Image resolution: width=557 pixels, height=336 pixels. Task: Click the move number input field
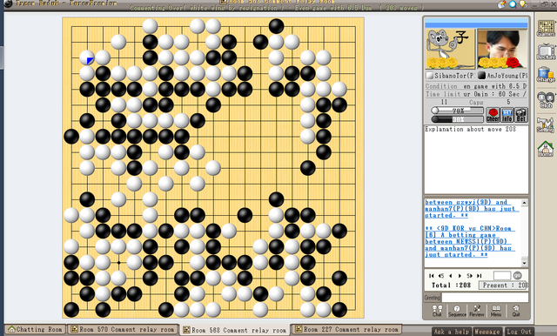click(502, 275)
